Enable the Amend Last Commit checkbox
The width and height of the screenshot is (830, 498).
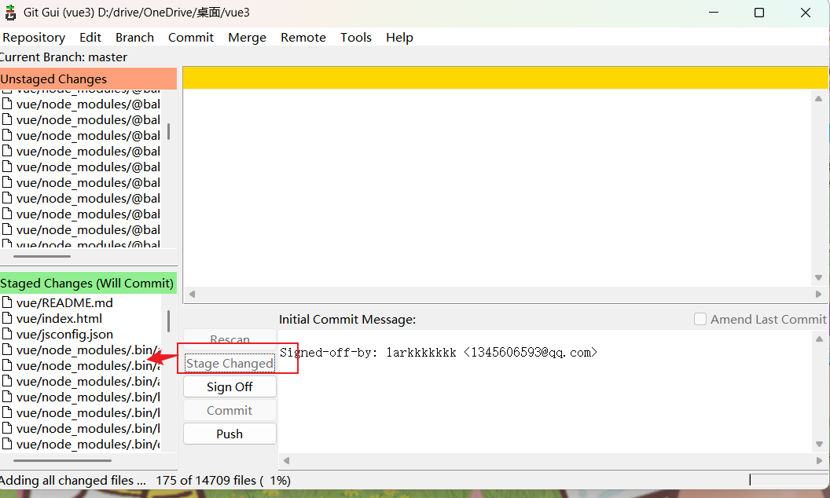pyautogui.click(x=700, y=319)
